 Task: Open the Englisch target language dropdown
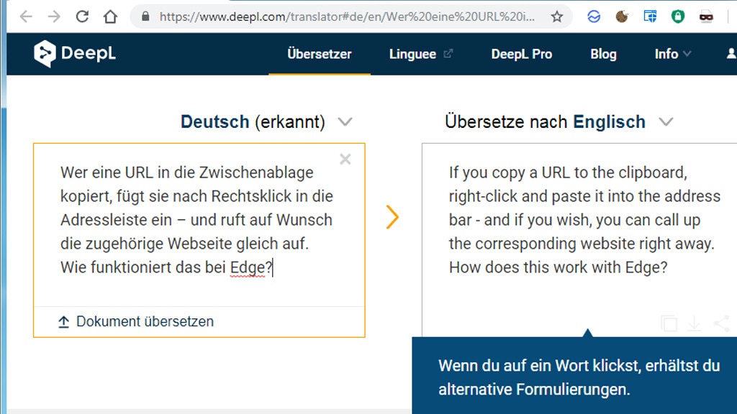pos(666,121)
